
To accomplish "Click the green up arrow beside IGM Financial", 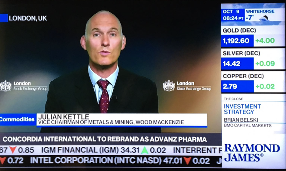I will point(145,150).
